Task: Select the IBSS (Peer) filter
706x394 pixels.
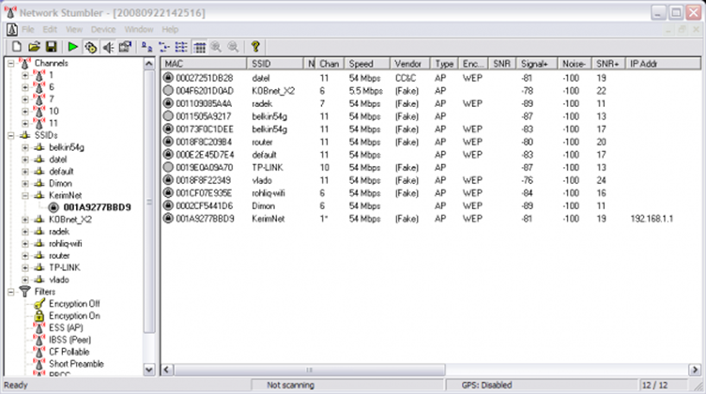Action: coord(69,340)
